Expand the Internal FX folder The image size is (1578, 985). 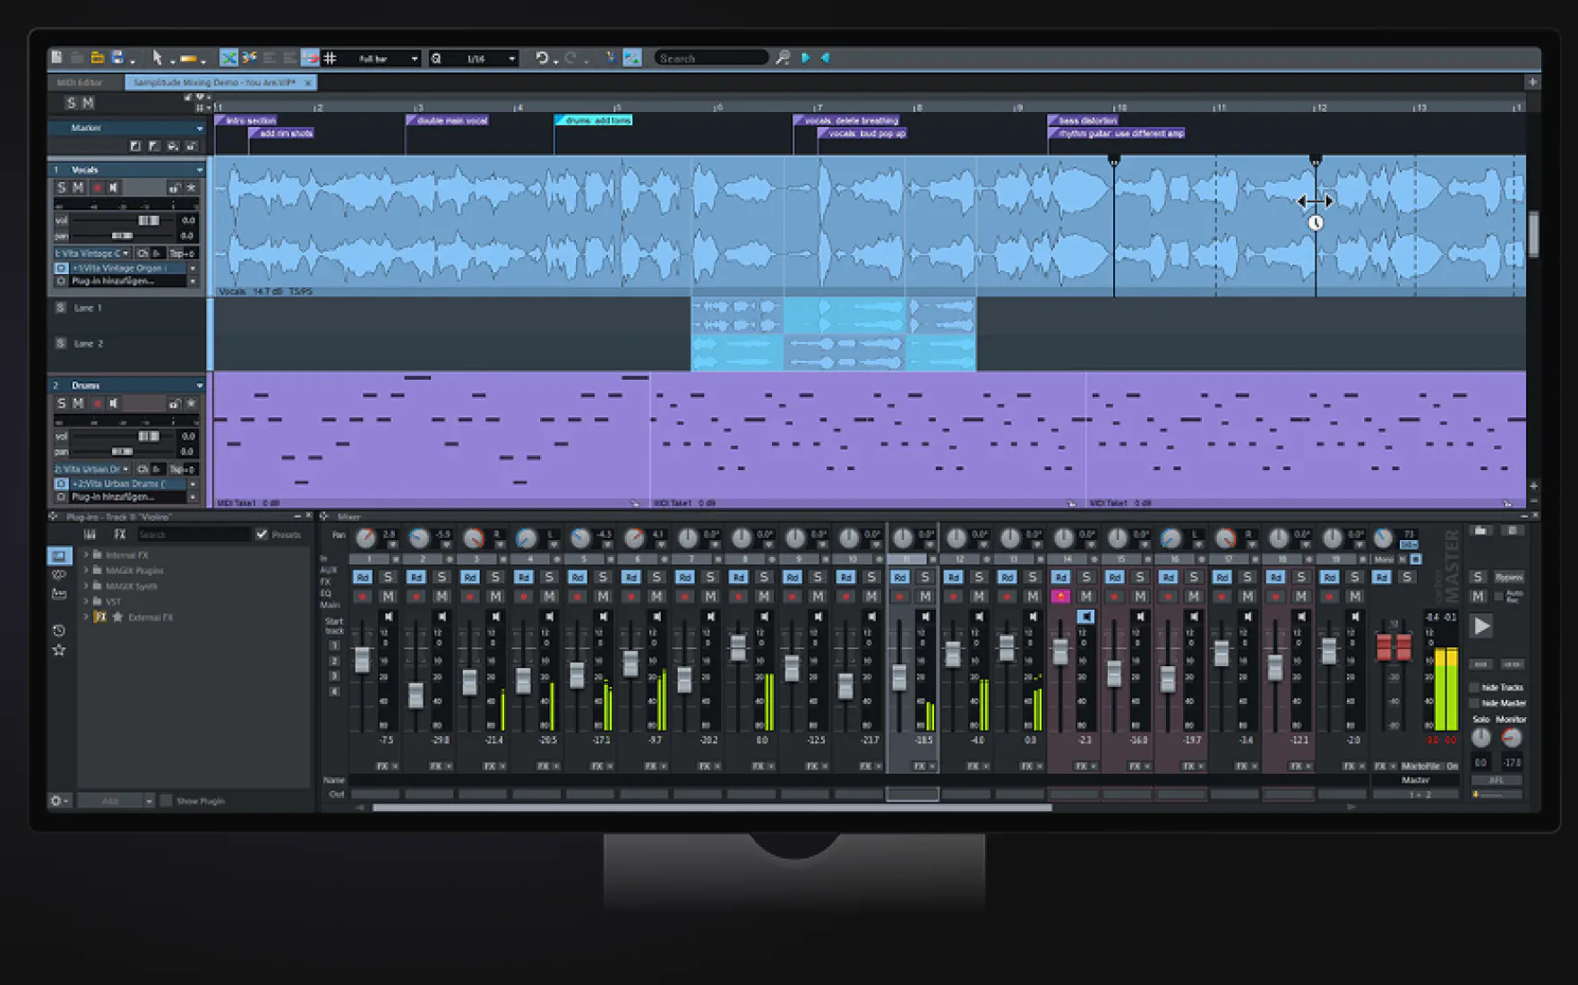point(86,555)
